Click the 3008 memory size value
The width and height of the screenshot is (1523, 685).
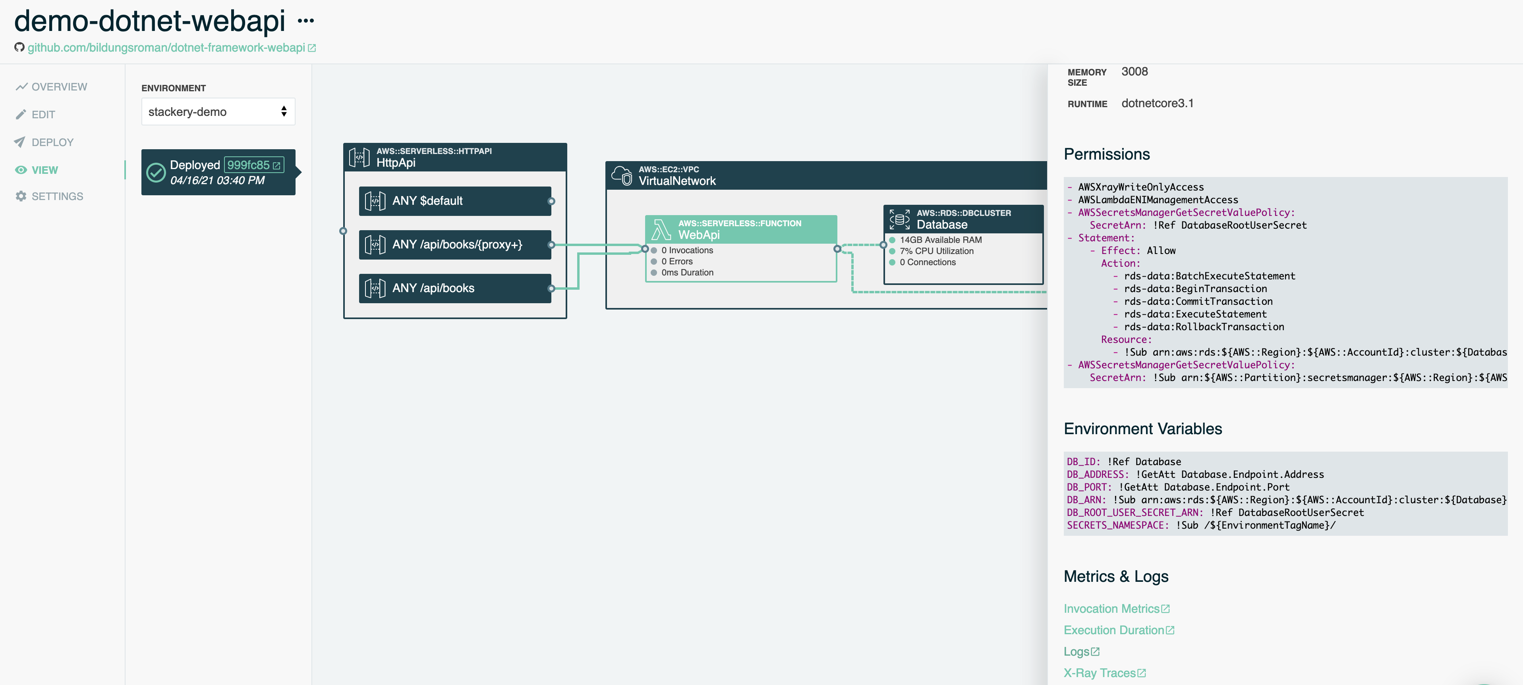click(x=1135, y=71)
